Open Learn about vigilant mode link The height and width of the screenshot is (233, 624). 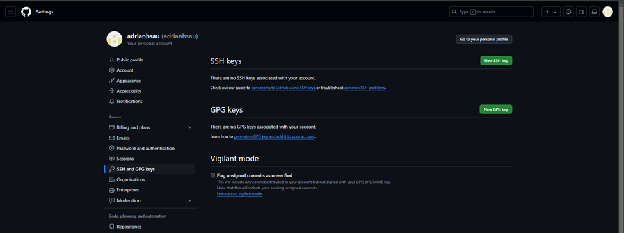pyautogui.click(x=239, y=193)
